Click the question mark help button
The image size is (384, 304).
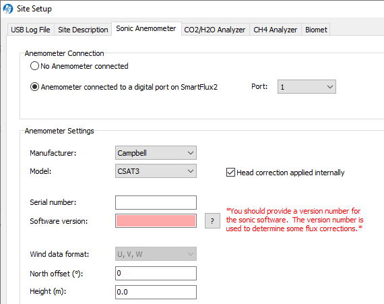(212, 221)
